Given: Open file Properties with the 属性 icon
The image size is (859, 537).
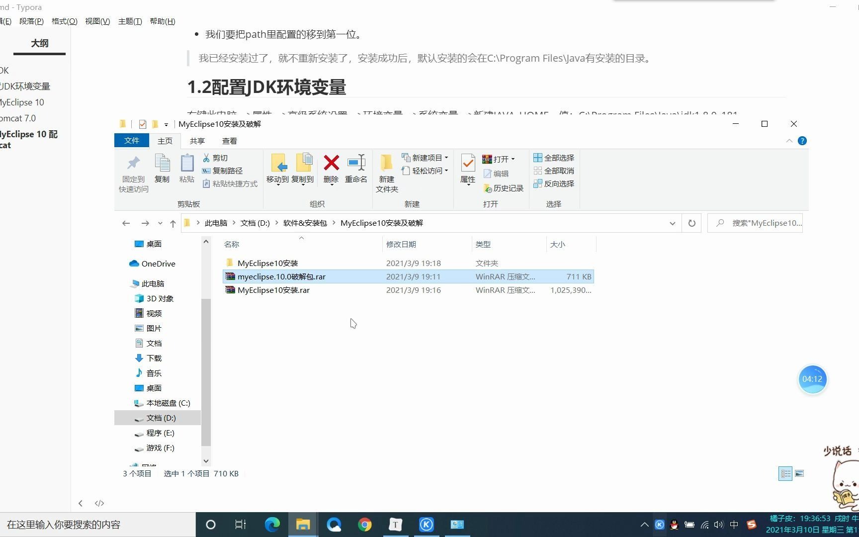Looking at the screenshot, I should click(x=467, y=169).
